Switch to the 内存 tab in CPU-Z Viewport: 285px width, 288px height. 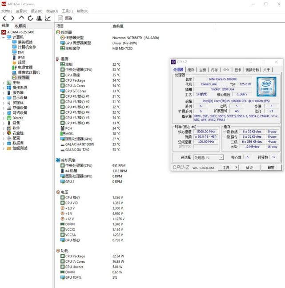tap(214, 70)
